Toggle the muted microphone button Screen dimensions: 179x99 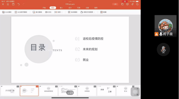pyautogui.click(x=163, y=50)
